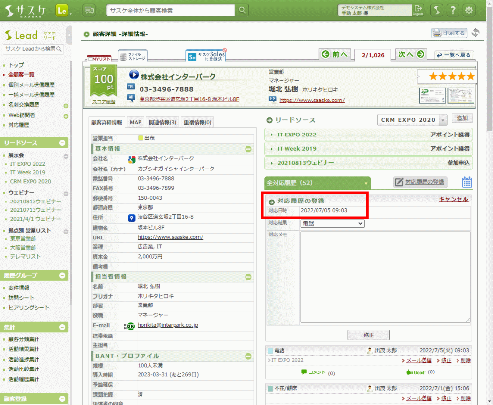Click the サスケSales に登録済 tab
Viewport: 493px width, 405px height.
(206, 56)
